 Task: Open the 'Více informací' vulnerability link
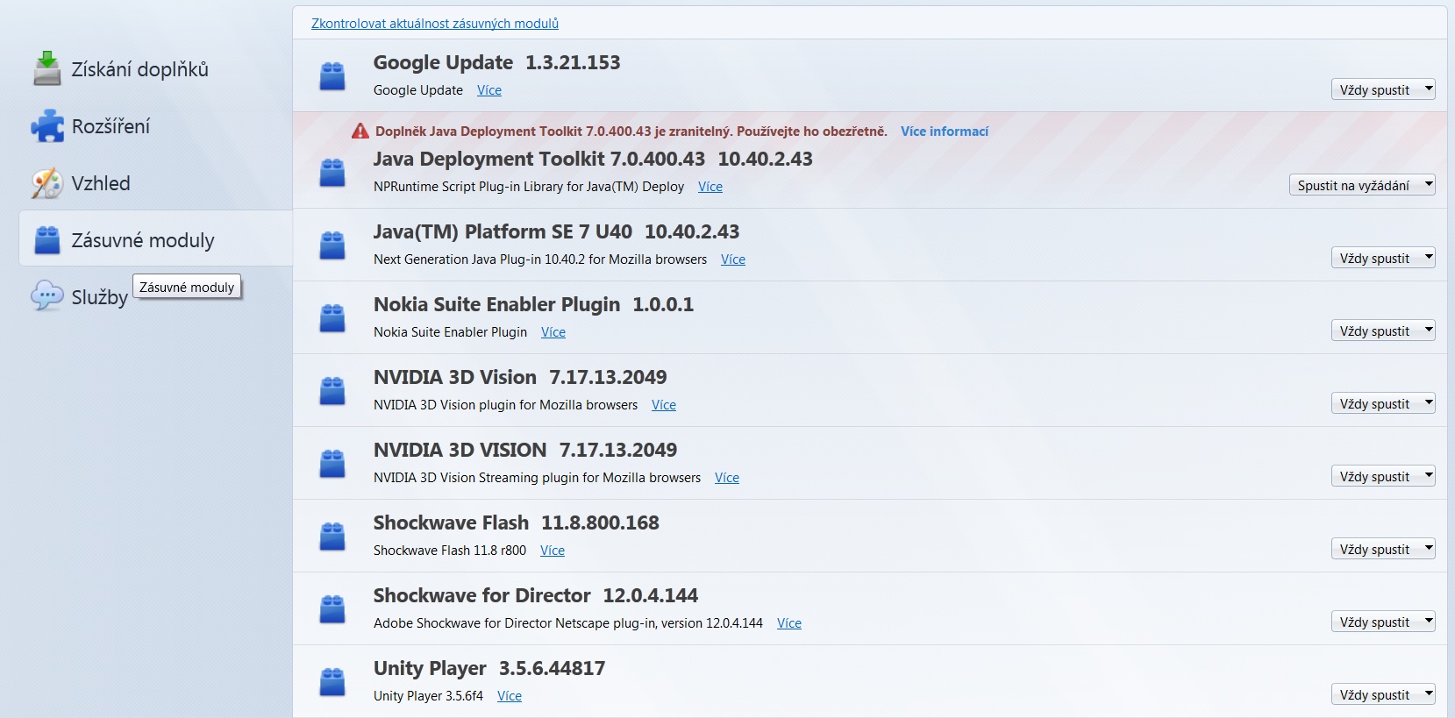coord(944,132)
